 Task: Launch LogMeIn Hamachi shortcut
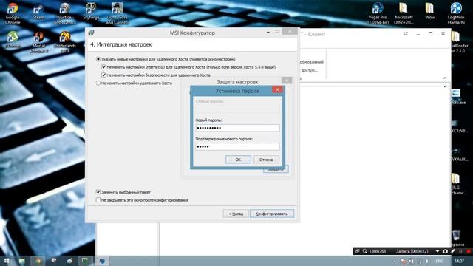coord(456,13)
